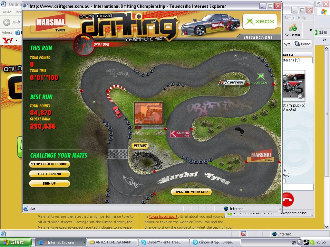Start a new league
The height and width of the screenshot is (247, 330).
click(49, 164)
